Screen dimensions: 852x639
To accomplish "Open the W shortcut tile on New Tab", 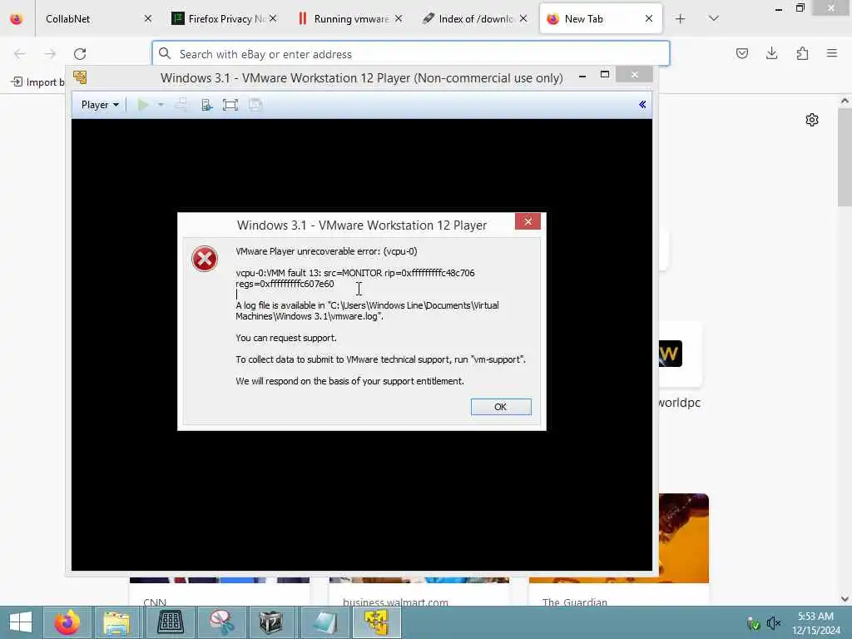I will pyautogui.click(x=670, y=354).
